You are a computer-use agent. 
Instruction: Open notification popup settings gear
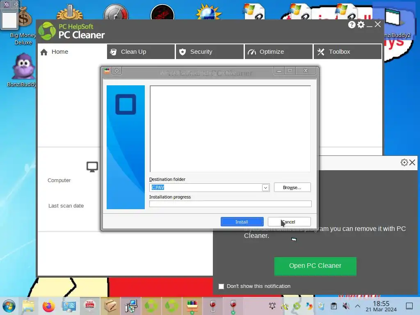tap(404, 162)
